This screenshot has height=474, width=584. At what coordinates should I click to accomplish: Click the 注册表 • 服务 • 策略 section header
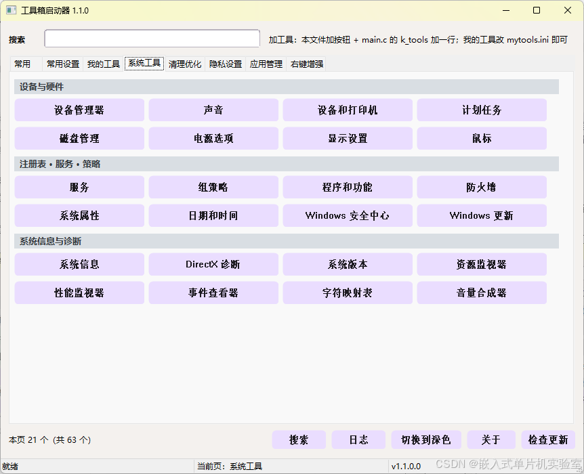pos(287,164)
